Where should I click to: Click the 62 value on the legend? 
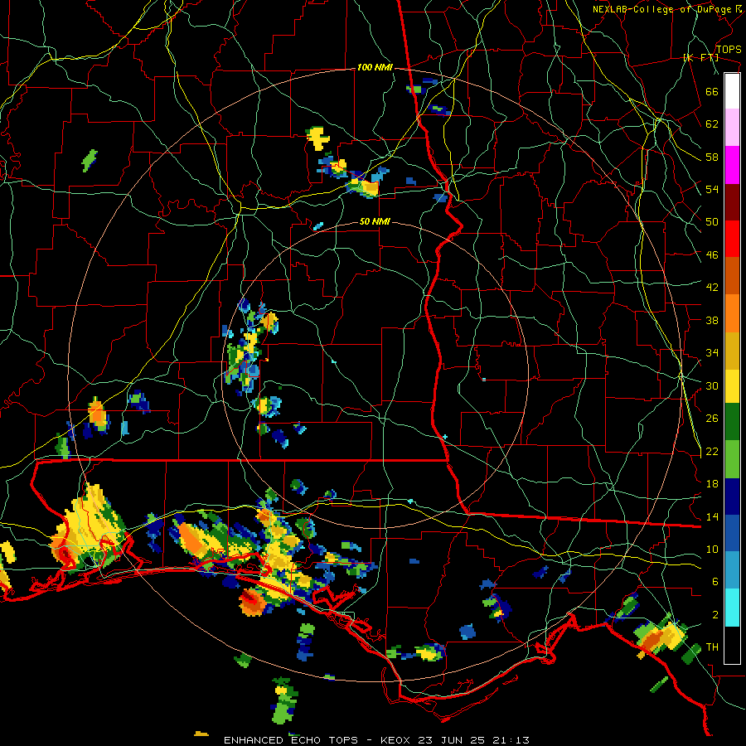[x=712, y=124]
